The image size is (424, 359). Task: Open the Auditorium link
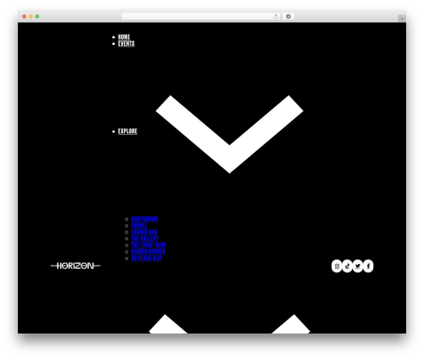[144, 219]
